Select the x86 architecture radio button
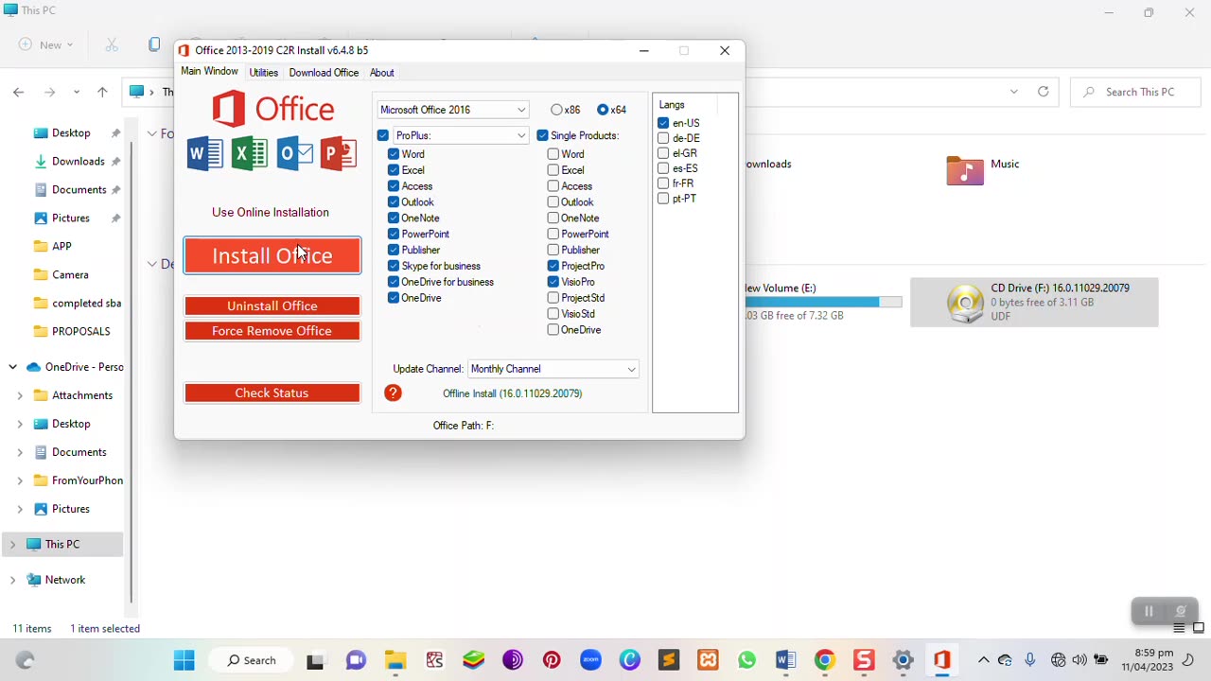 (556, 110)
